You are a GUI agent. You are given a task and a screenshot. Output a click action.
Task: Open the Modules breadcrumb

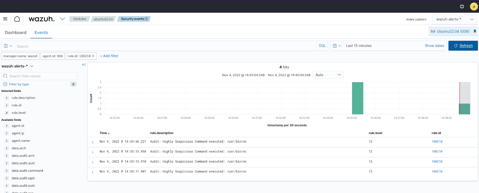pyautogui.click(x=79, y=19)
